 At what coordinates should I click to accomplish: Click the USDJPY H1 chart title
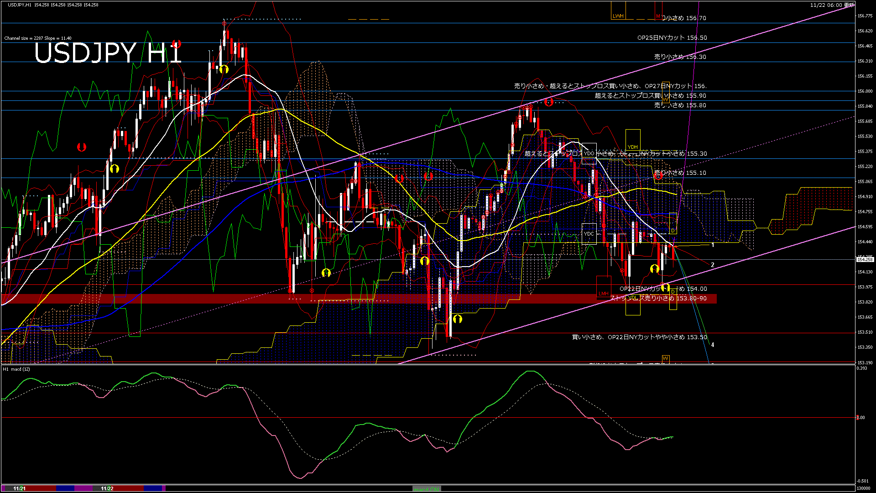(108, 53)
